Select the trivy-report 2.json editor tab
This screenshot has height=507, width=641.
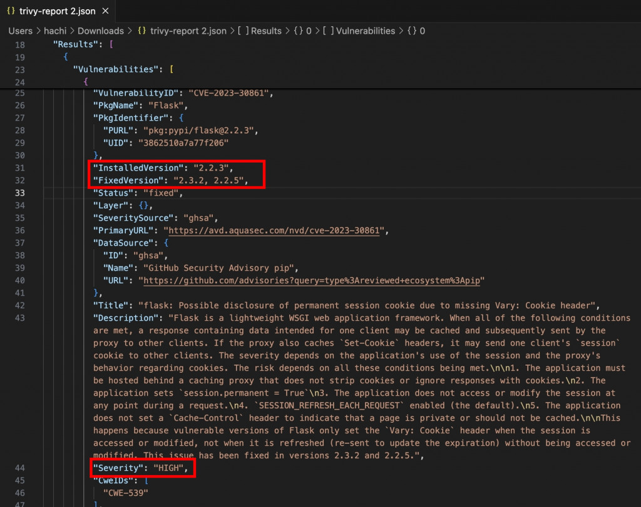58,11
